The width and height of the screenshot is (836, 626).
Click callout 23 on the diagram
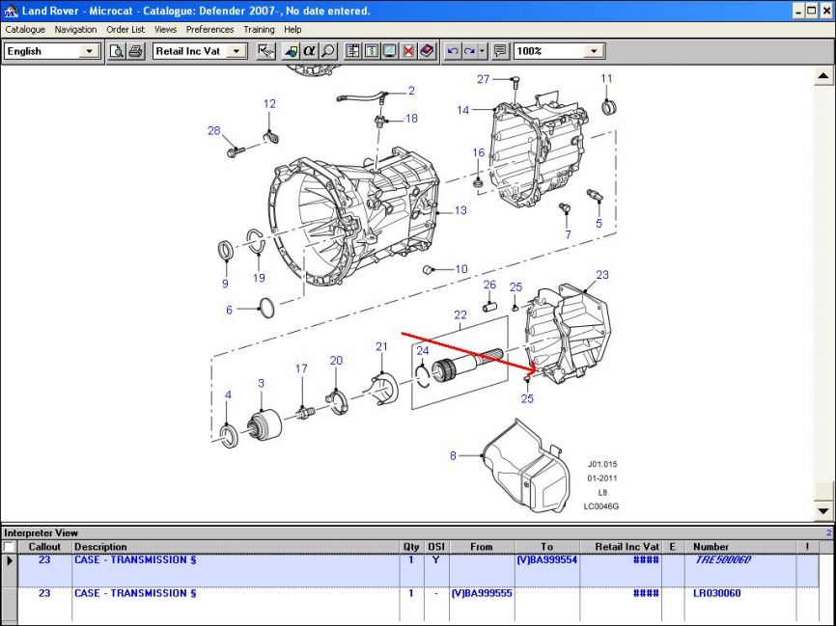click(602, 275)
